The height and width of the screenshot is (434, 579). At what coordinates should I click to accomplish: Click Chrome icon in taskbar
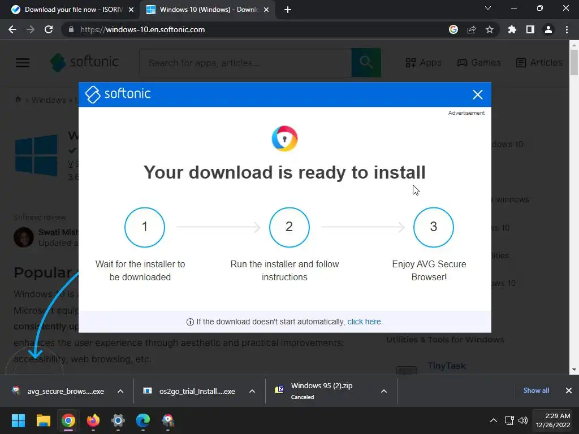click(68, 420)
